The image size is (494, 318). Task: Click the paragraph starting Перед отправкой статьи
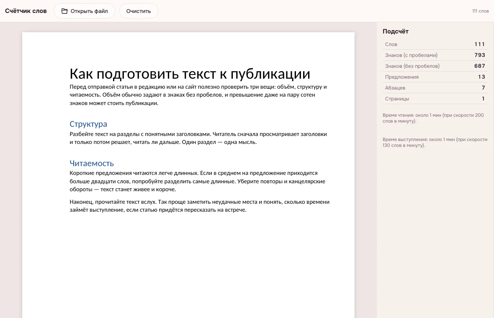[x=198, y=95]
